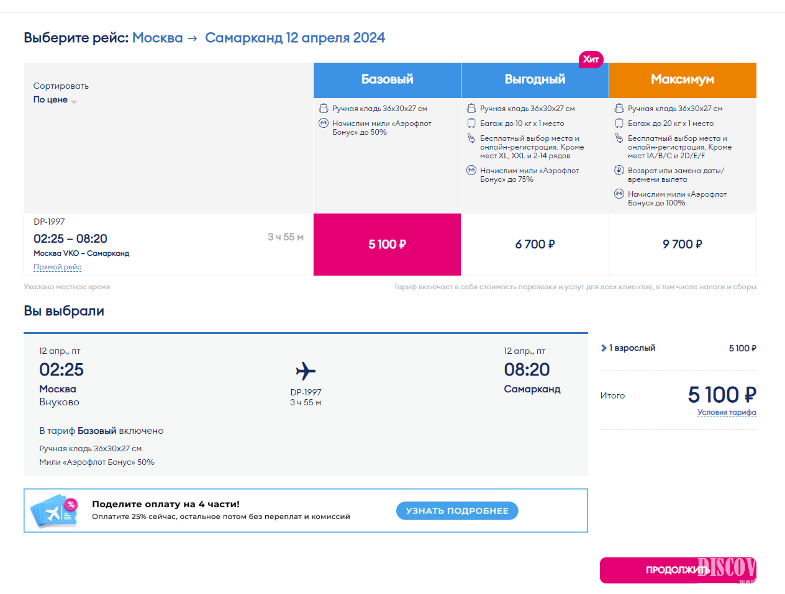Choose the 6 700 ₽ Выгодный fare
Image resolution: width=785 pixels, height=594 pixels.
tap(535, 245)
